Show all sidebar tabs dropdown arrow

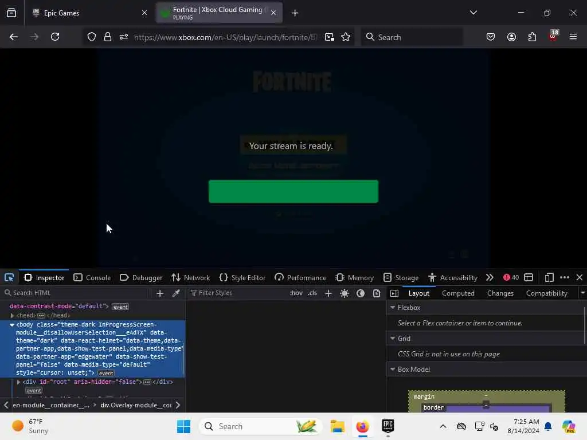coord(582,293)
